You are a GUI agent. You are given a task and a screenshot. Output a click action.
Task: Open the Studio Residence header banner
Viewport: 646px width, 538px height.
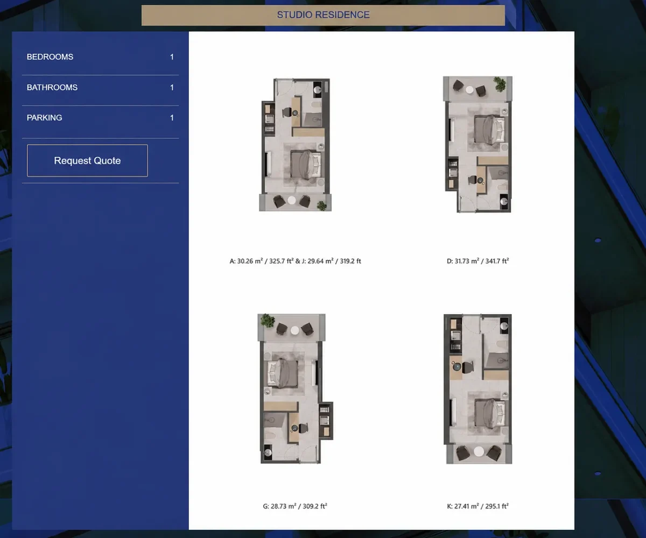click(x=323, y=15)
